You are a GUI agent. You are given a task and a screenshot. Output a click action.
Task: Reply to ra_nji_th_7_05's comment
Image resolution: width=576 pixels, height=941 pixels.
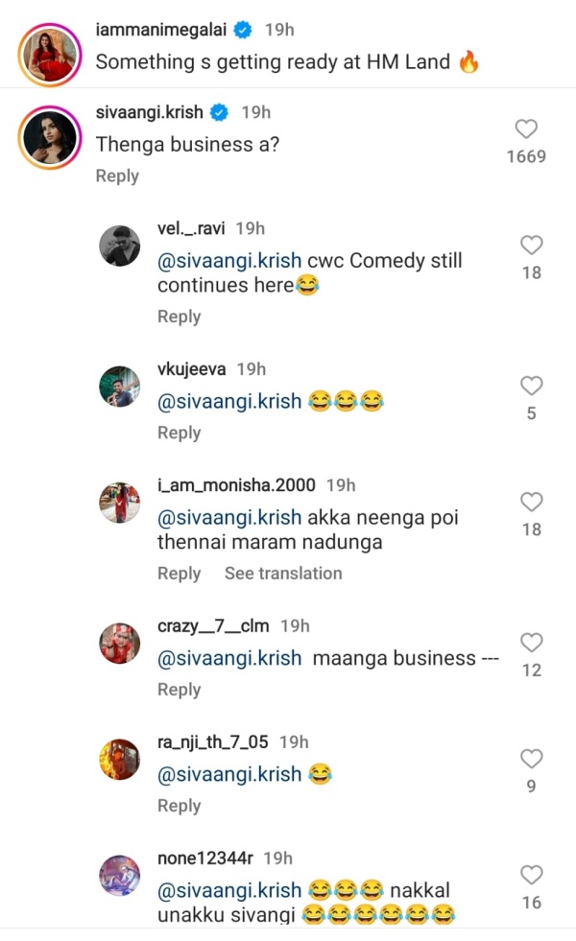(x=179, y=806)
